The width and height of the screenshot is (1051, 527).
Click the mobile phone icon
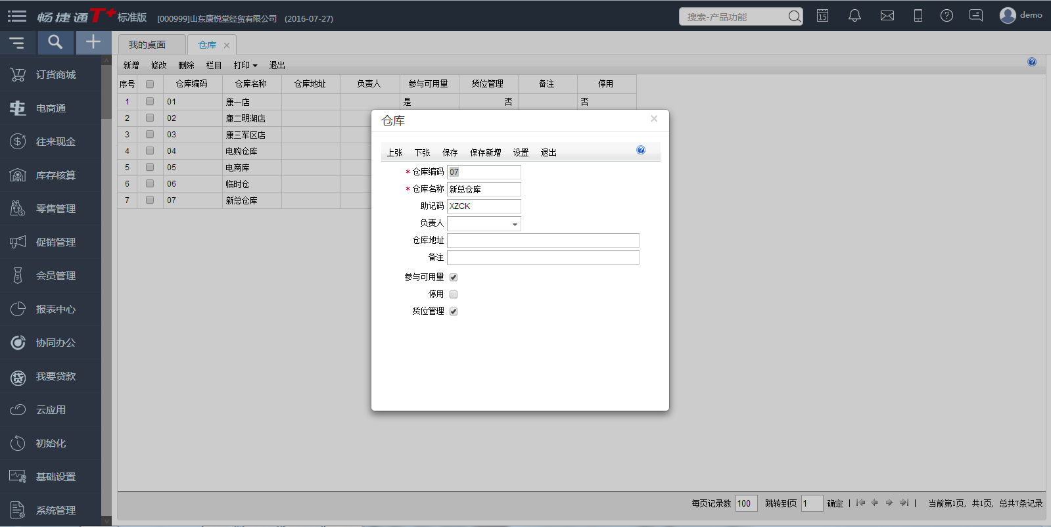point(918,16)
